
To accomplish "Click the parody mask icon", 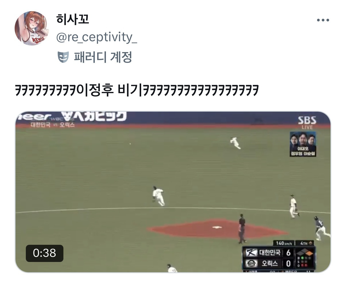I will 63,57.
